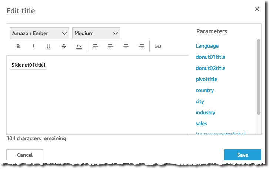Screen dimensions: 269x169
Task: Click the Save button
Action: 243,155
